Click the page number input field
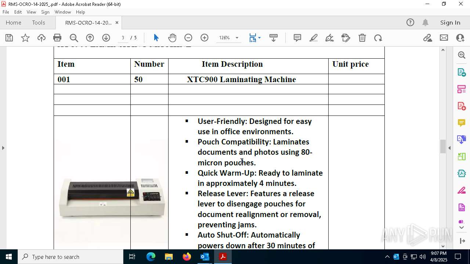This screenshot has width=470, height=264. coord(123,38)
